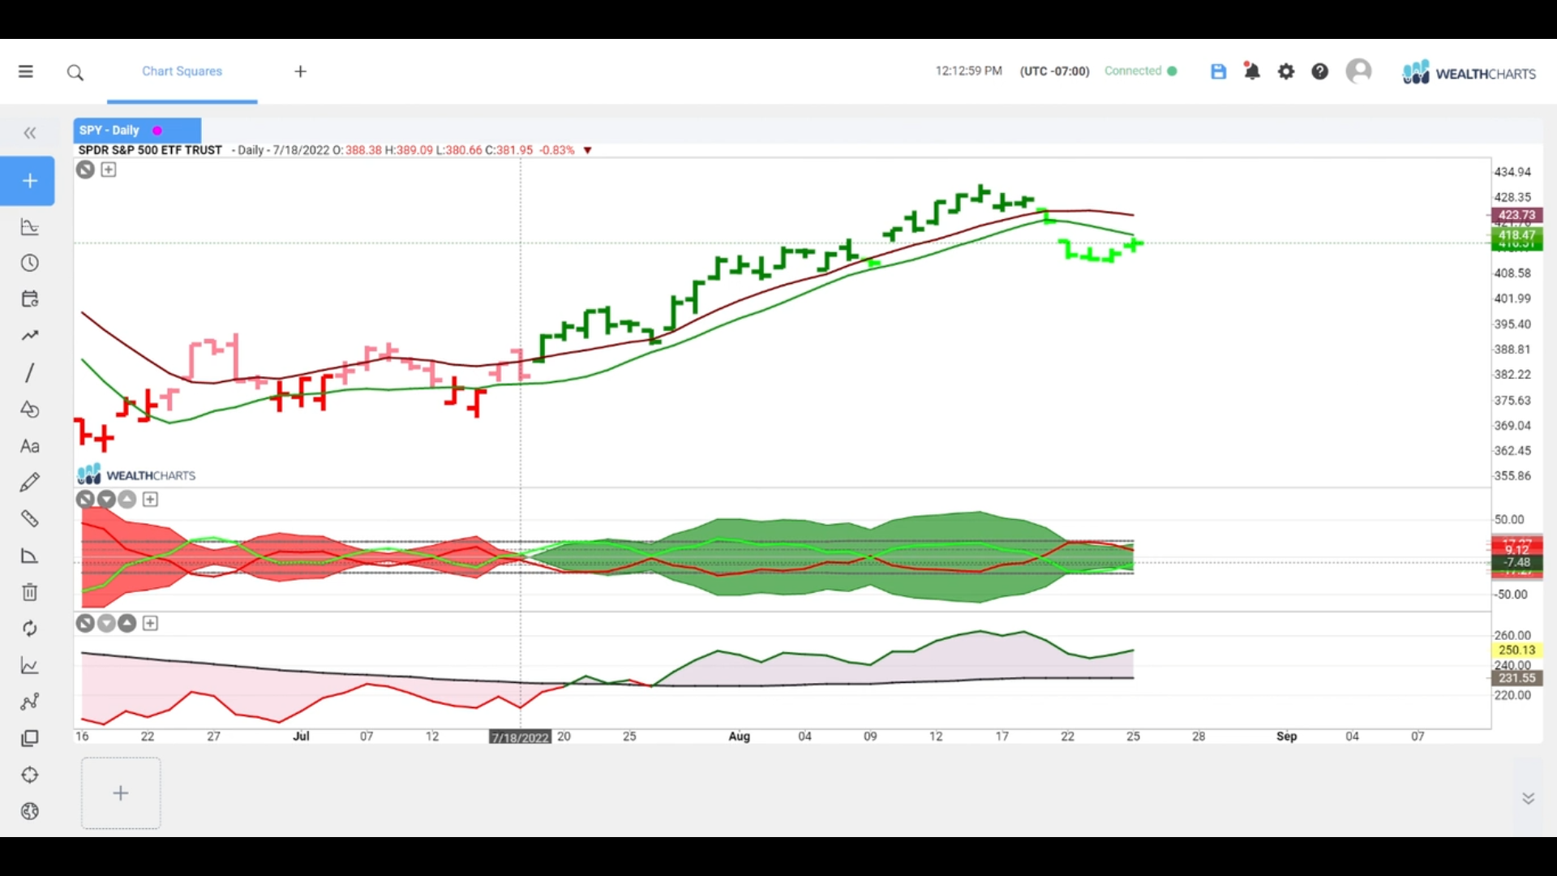Screen dimensions: 1557x876
Task: Click the SPDR S&P 500 ETF TRUST title
Action: (x=150, y=150)
